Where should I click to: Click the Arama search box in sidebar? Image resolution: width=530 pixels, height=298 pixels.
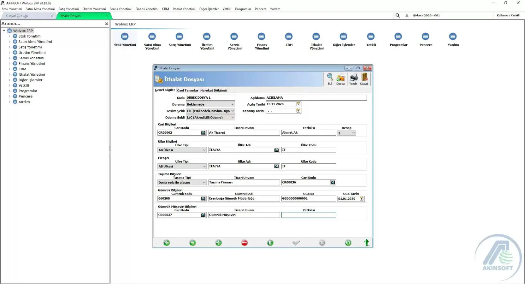coord(52,24)
